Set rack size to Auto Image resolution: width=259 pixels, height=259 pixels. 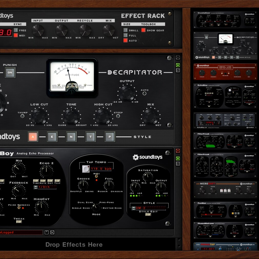[125, 40]
